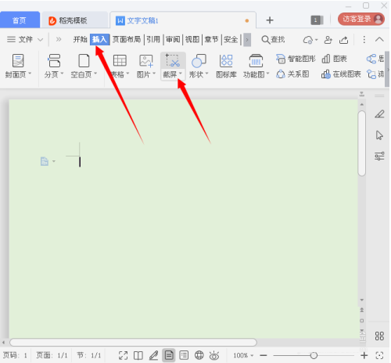Open the 章节 ribbon tab
The image size is (391, 363).
211,40
